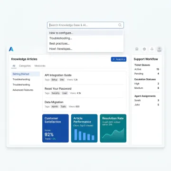The height and width of the screenshot is (171, 171).
Task: Open the Resolution Rate graph card
Action: [x=113, y=128]
